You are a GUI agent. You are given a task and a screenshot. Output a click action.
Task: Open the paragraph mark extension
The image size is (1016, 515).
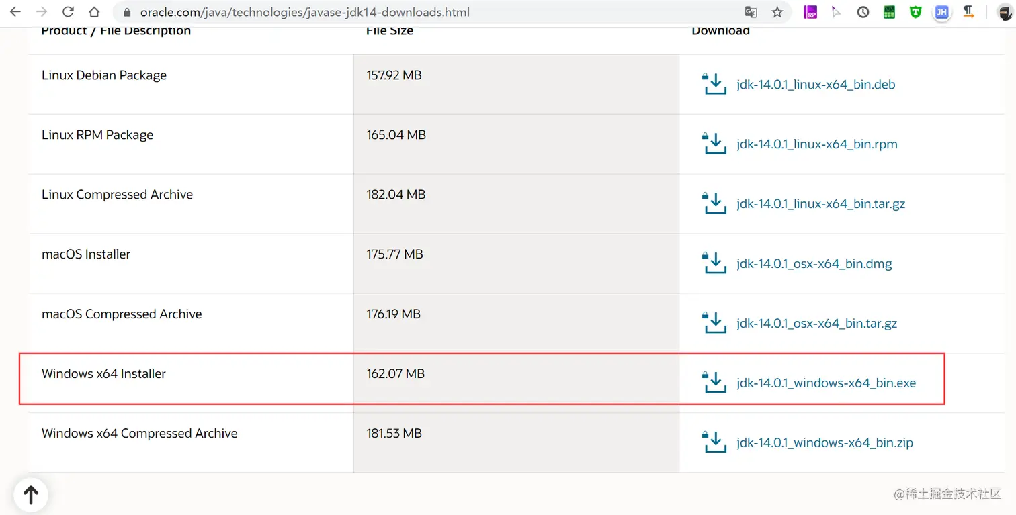click(x=968, y=12)
